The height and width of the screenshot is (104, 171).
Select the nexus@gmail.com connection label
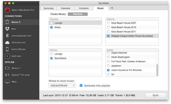click(21, 36)
